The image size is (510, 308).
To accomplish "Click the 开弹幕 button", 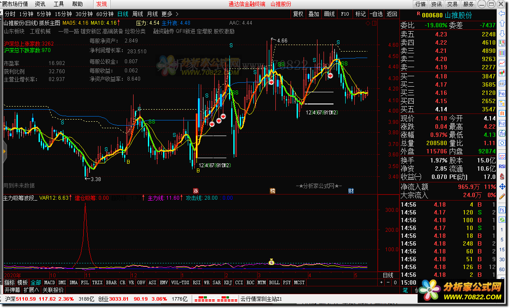I will [12, 290].
